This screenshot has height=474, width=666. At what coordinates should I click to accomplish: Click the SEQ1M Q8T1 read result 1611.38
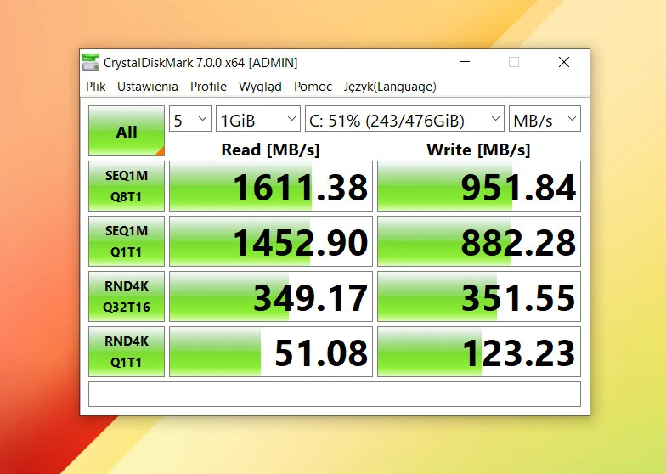tap(271, 187)
